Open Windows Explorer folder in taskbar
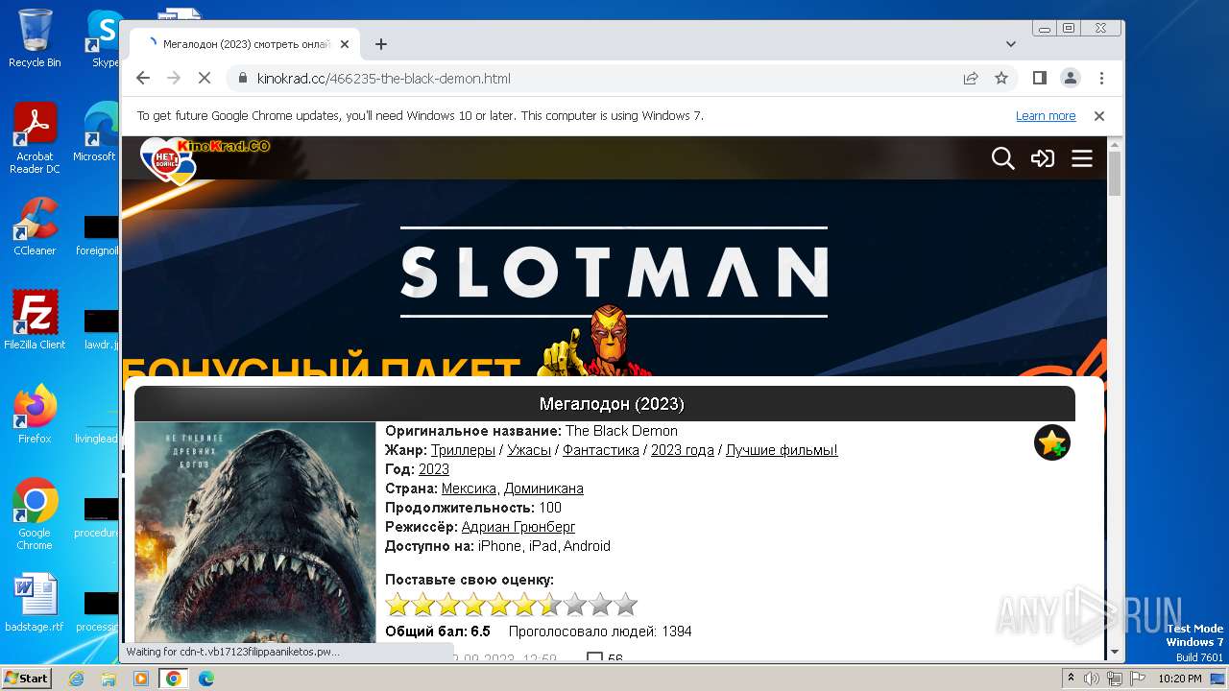Viewport: 1229px width, 691px height. 108,679
